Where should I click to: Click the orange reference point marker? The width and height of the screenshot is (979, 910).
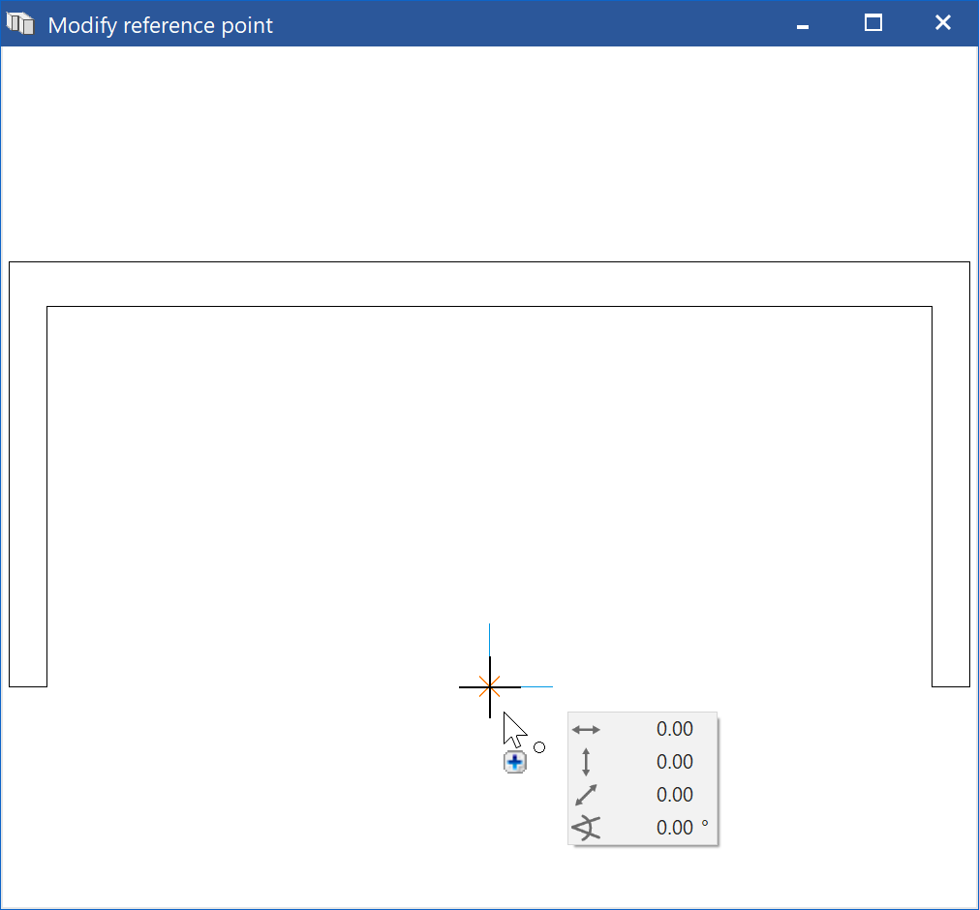coord(490,687)
